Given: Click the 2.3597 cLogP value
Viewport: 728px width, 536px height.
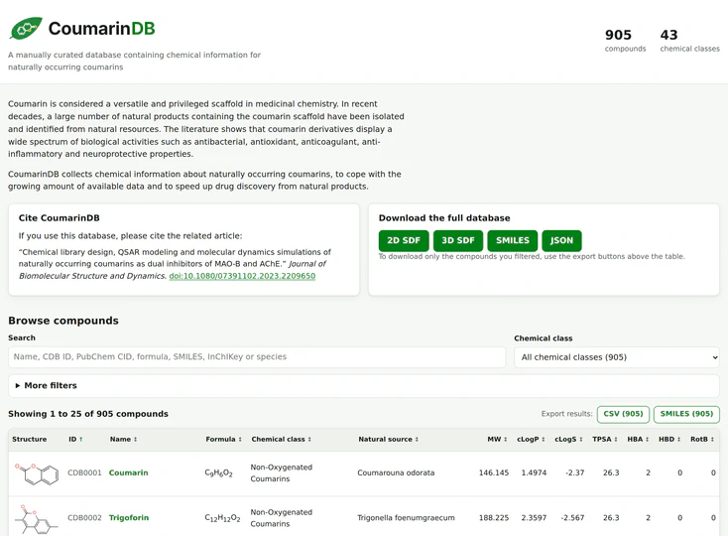Looking at the screenshot, I should 534,518.
